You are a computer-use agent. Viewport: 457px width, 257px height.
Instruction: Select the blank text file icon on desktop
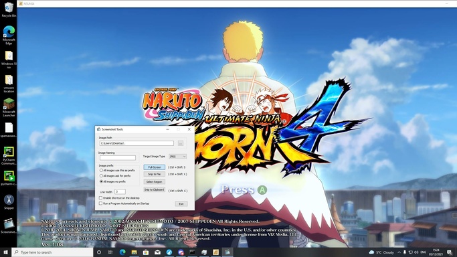pyautogui.click(x=9, y=130)
